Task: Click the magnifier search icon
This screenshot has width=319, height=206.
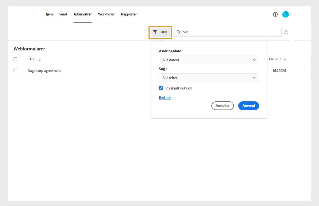Action: click(179, 32)
